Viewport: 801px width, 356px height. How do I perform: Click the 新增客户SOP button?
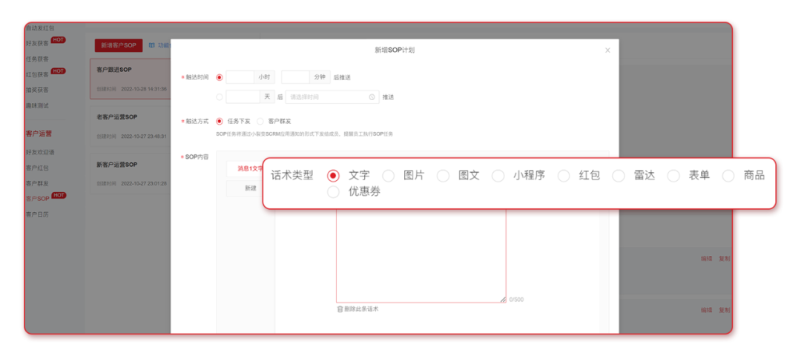[x=119, y=45]
